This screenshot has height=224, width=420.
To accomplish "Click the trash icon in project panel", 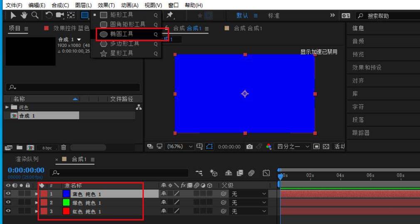I will (x=64, y=147).
